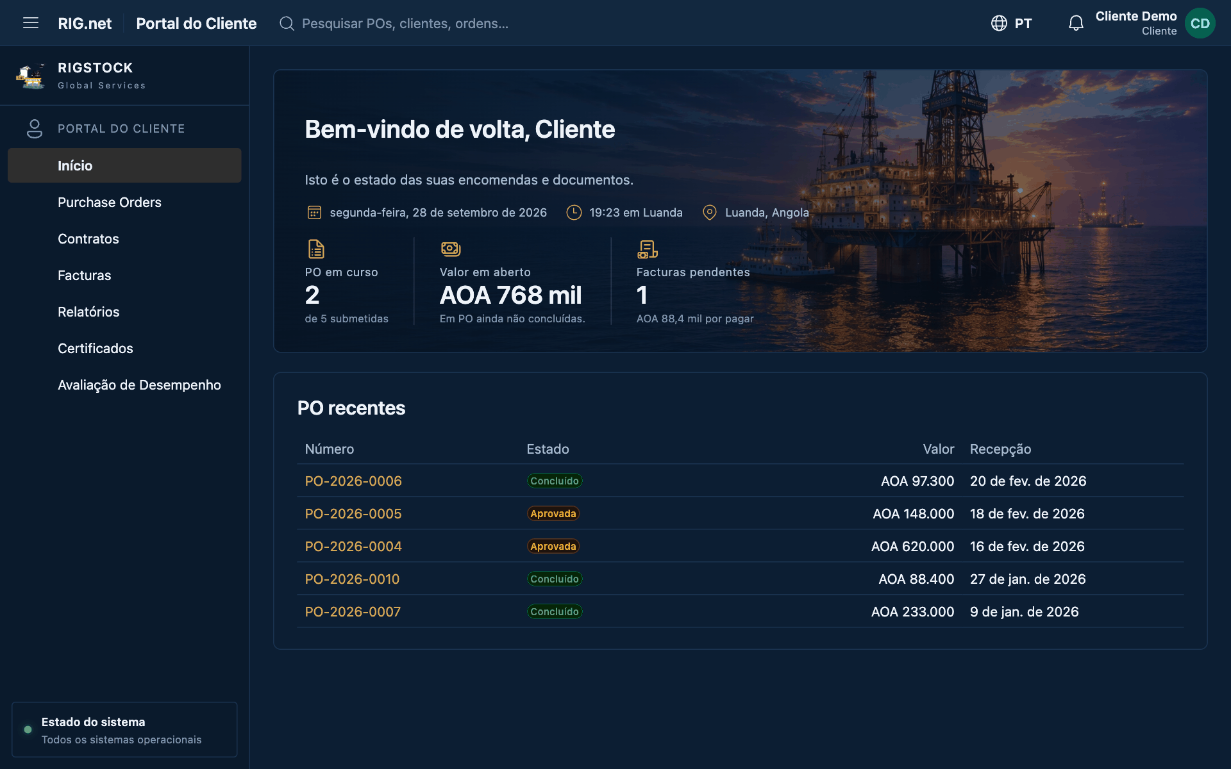Open the PT language selector
The width and height of the screenshot is (1231, 769).
coord(1012,23)
